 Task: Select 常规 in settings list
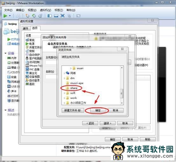point(30,40)
